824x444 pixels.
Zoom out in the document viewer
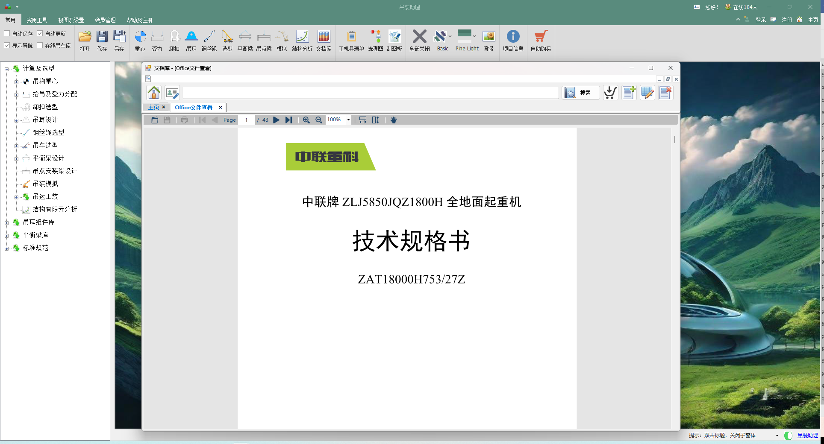coord(318,120)
